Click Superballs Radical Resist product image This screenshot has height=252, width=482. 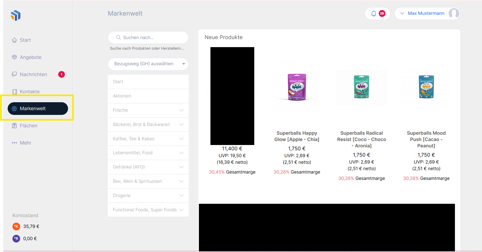point(361,87)
